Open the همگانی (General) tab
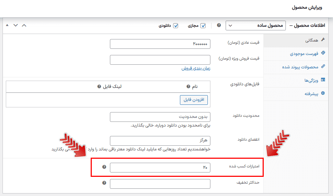The width and height of the screenshot is (333, 196). coord(296,40)
